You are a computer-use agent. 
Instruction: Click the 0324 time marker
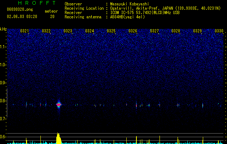[90, 31]
